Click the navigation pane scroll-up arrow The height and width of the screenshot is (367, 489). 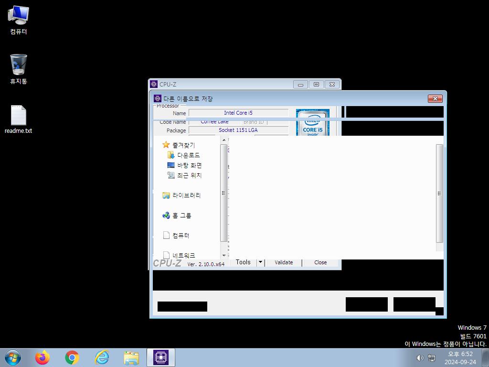[x=223, y=140]
